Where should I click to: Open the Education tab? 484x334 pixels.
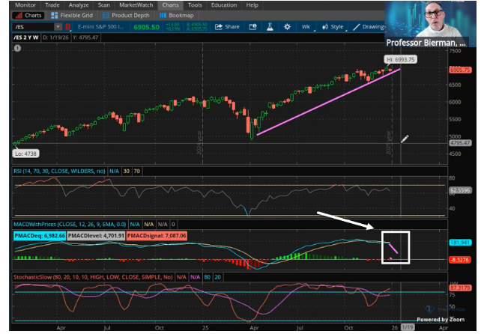[224, 5]
